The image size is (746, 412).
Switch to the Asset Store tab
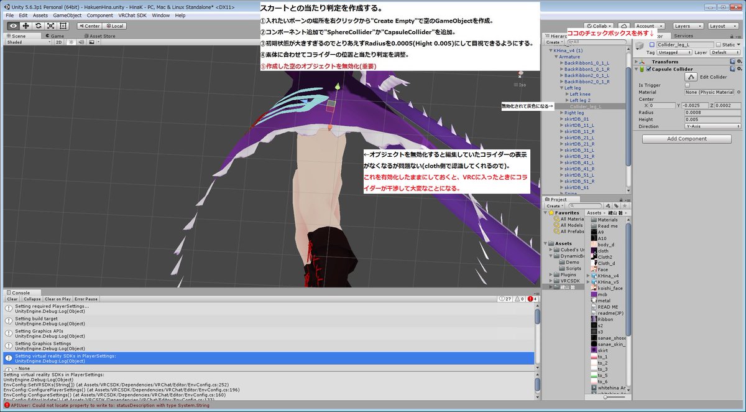point(99,36)
